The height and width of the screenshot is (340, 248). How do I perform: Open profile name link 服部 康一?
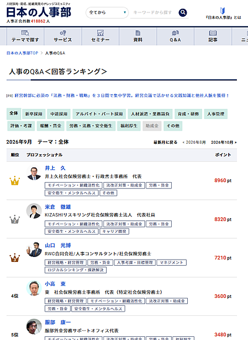(x=58, y=323)
